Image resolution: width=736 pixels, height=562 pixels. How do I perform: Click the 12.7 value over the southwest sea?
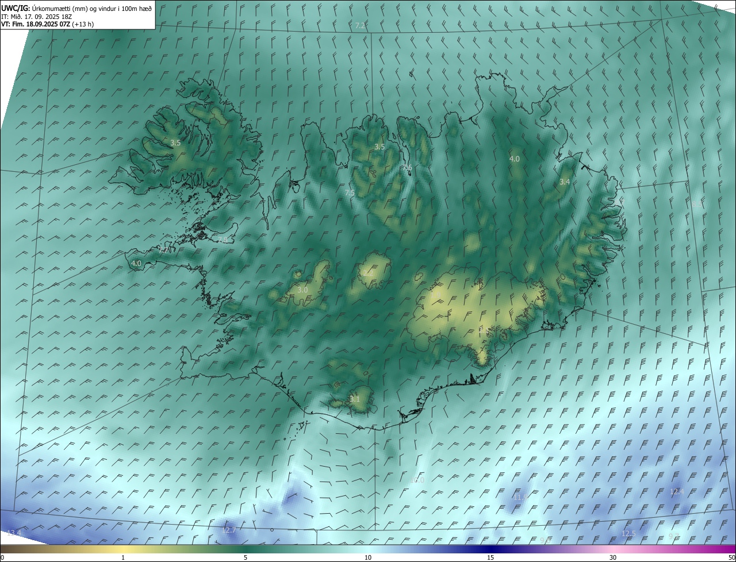tap(229, 530)
